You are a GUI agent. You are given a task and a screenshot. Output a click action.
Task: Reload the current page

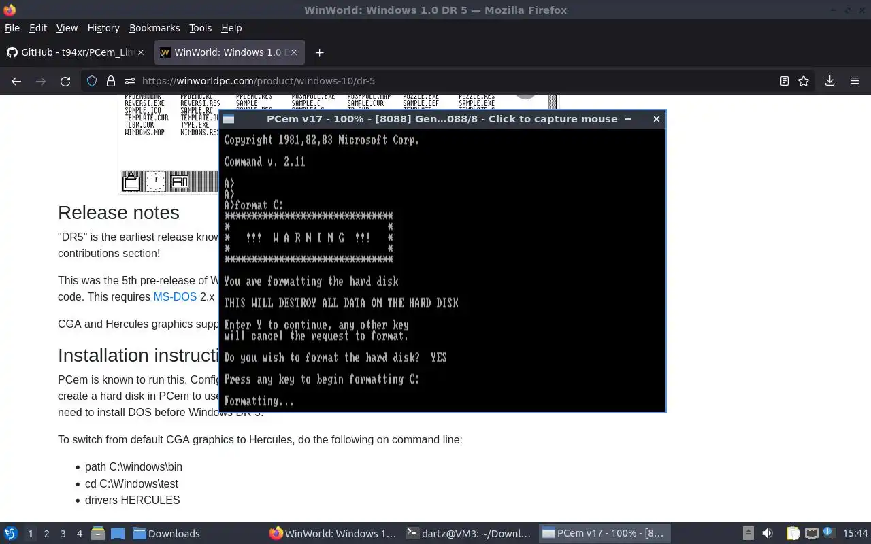(x=65, y=81)
